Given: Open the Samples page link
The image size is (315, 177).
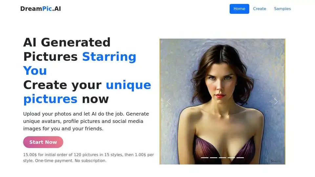Looking at the screenshot, I should click(x=282, y=9).
